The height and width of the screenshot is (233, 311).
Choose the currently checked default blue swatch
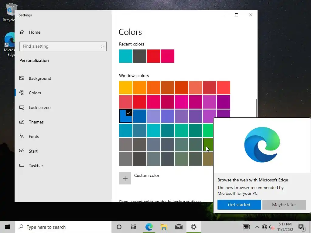[x=126, y=116]
